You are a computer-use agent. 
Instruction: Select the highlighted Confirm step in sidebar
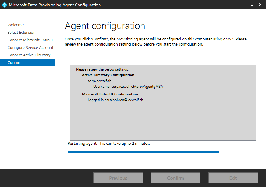[x=15, y=63]
